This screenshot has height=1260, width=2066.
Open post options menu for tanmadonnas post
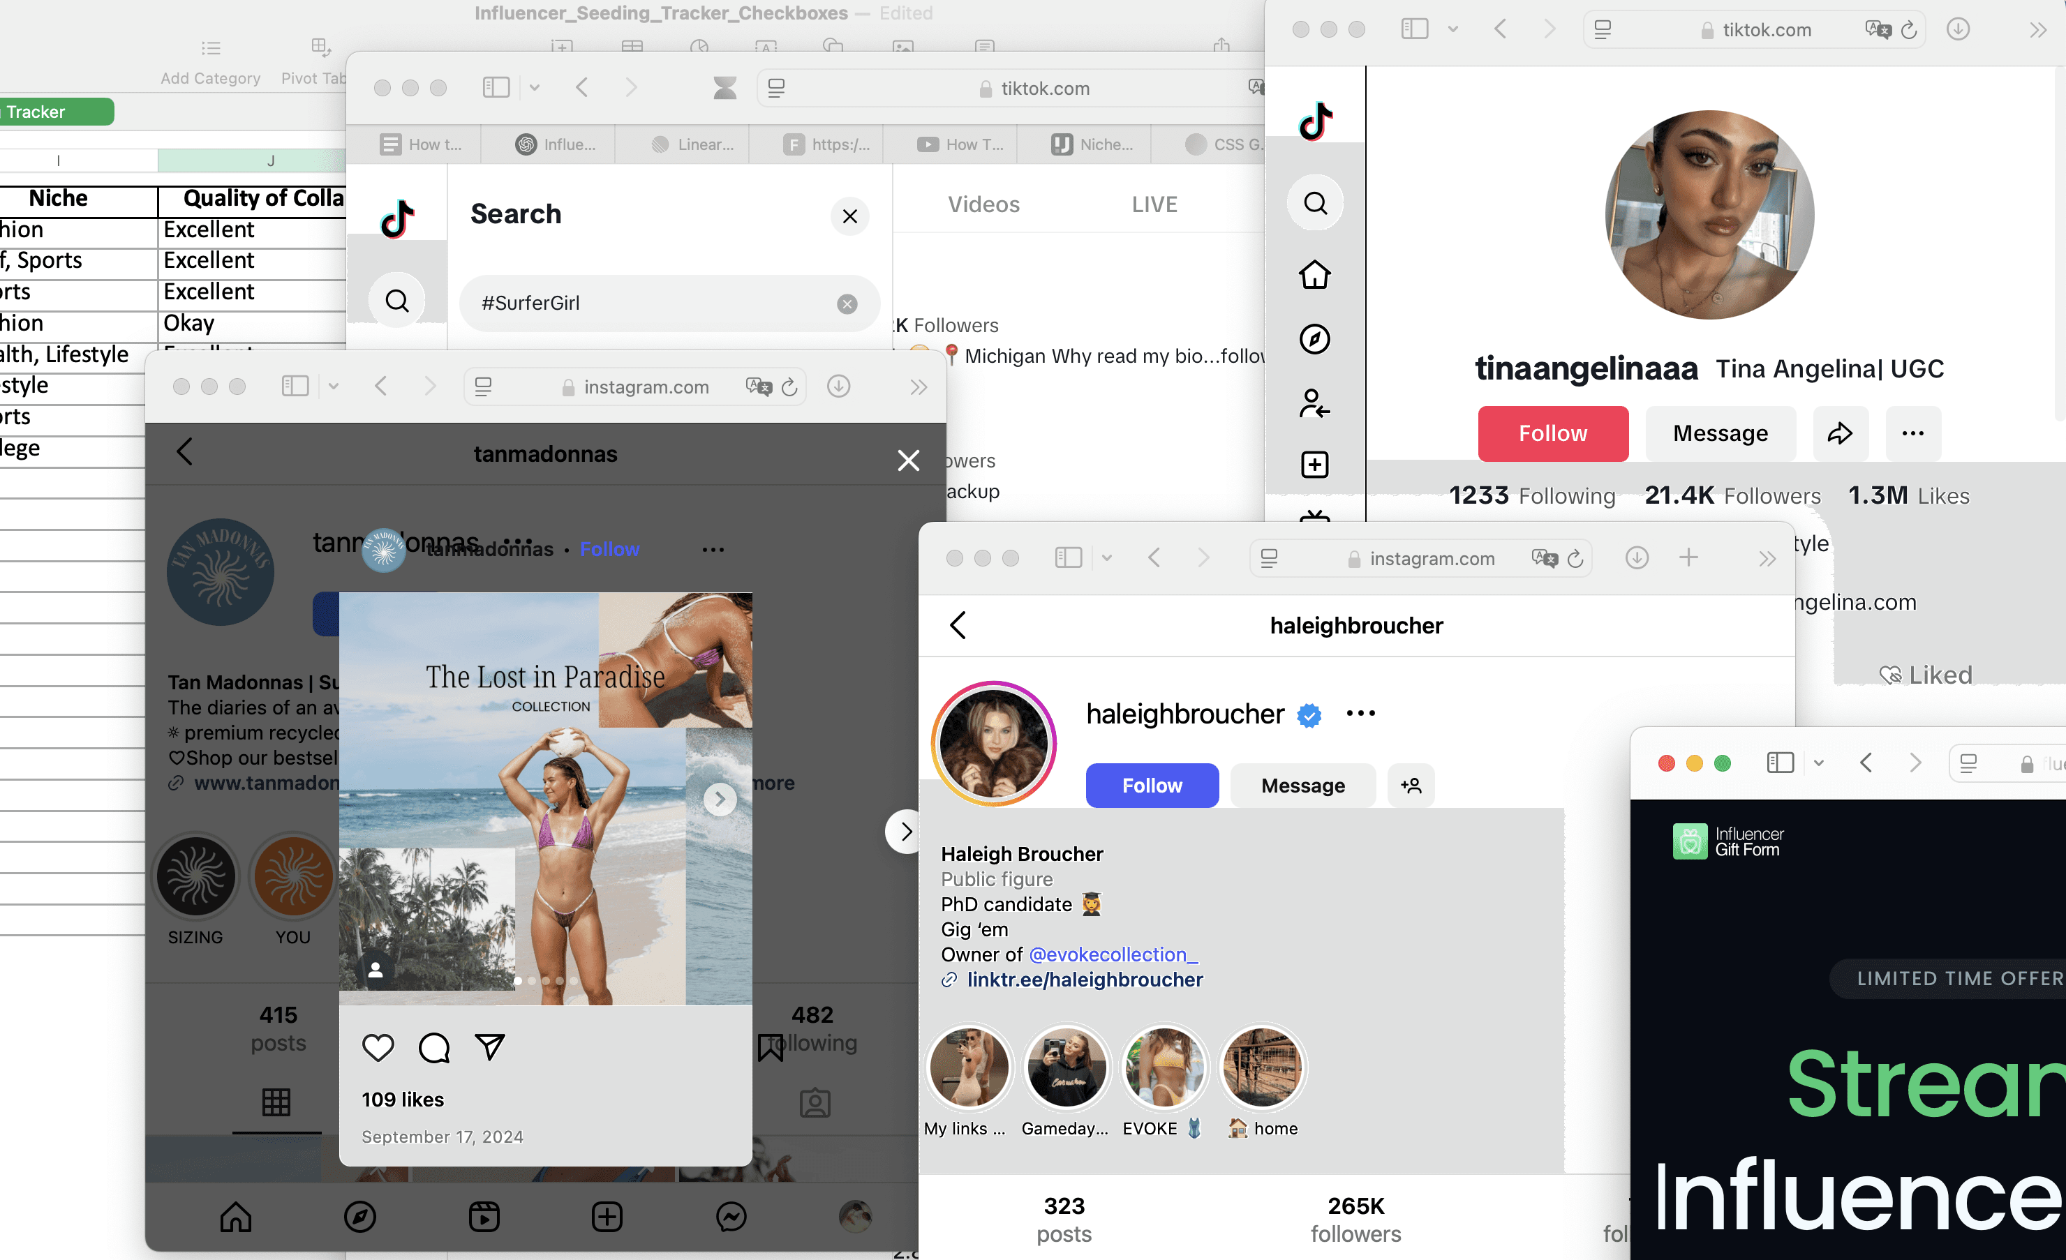713,549
